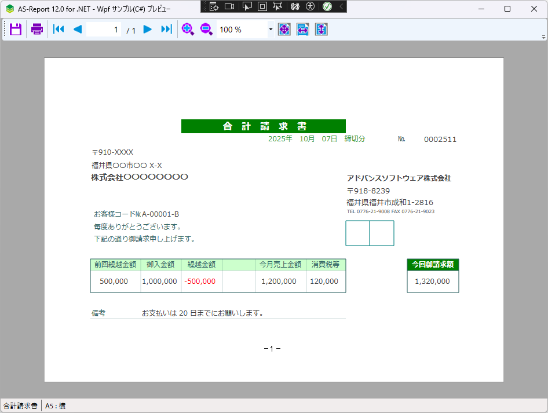Click the AS-Report app icon in title bar
This screenshot has height=413, width=548.
pos(10,9)
